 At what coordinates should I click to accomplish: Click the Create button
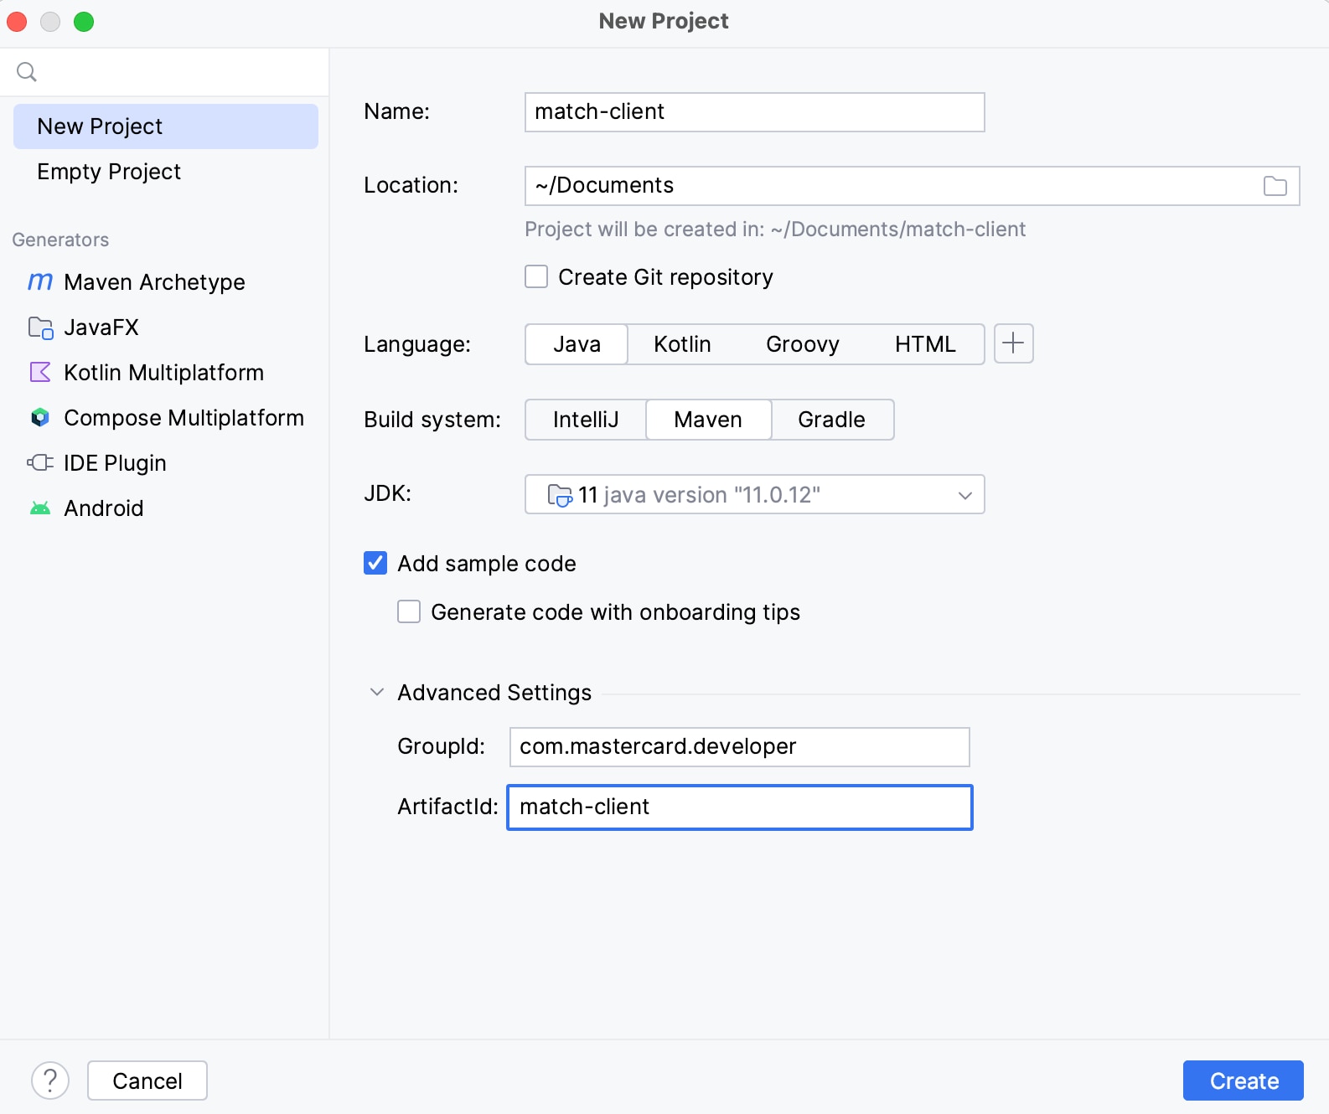pos(1243,1080)
